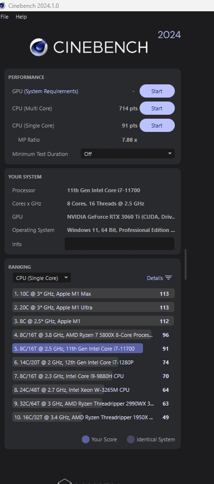
Task: Open the CPU (Single Core) ranking dropdown
Action: click(x=42, y=278)
